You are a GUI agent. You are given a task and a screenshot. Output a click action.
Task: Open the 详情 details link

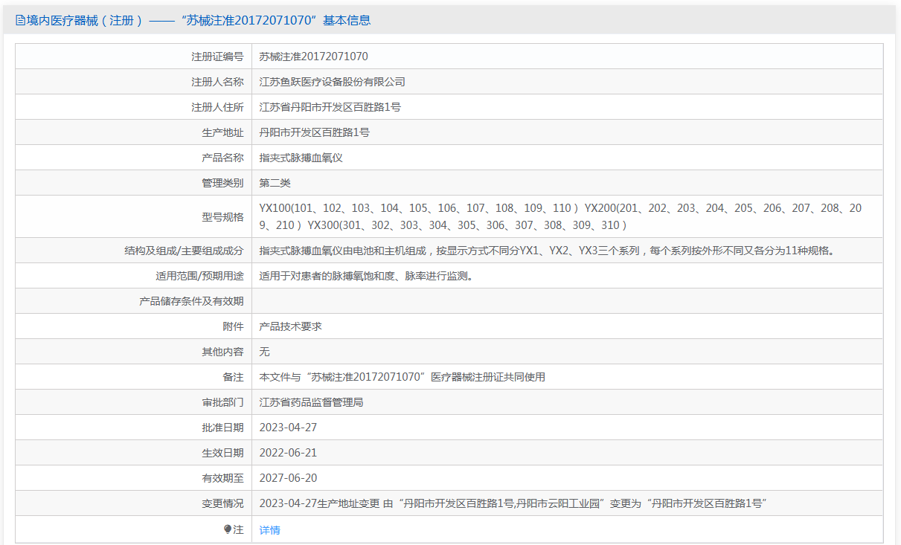click(270, 530)
